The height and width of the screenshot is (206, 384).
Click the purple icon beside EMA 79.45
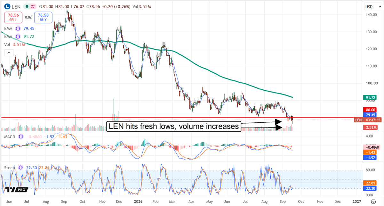pos(18,29)
